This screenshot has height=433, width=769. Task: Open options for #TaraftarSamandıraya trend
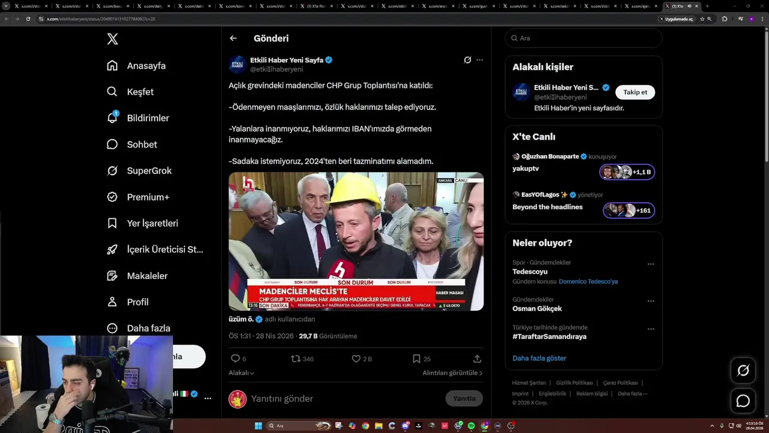coord(651,329)
